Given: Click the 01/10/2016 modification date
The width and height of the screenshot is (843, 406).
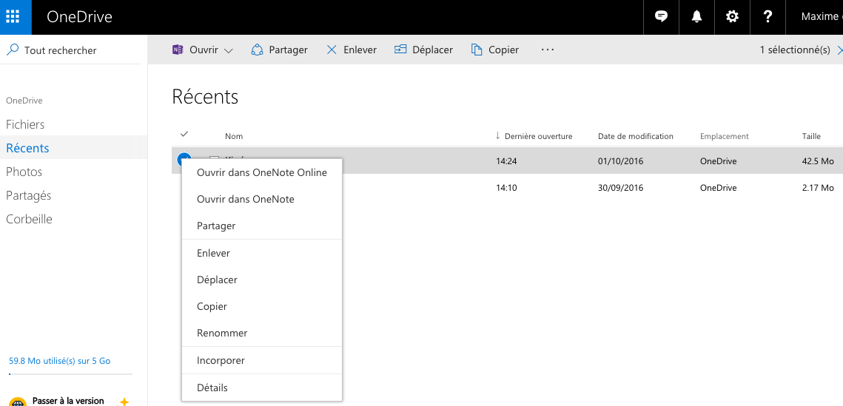Looking at the screenshot, I should coord(620,160).
